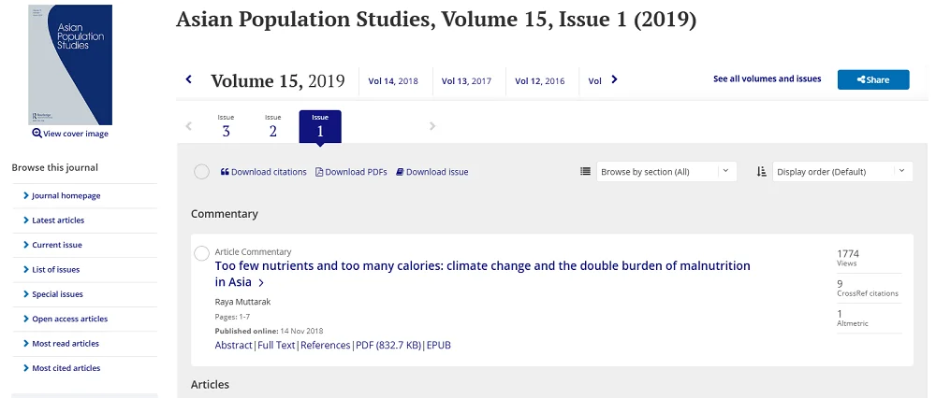This screenshot has height=398, width=936.
Task: Select the Article Commentary checkbox
Action: click(201, 253)
